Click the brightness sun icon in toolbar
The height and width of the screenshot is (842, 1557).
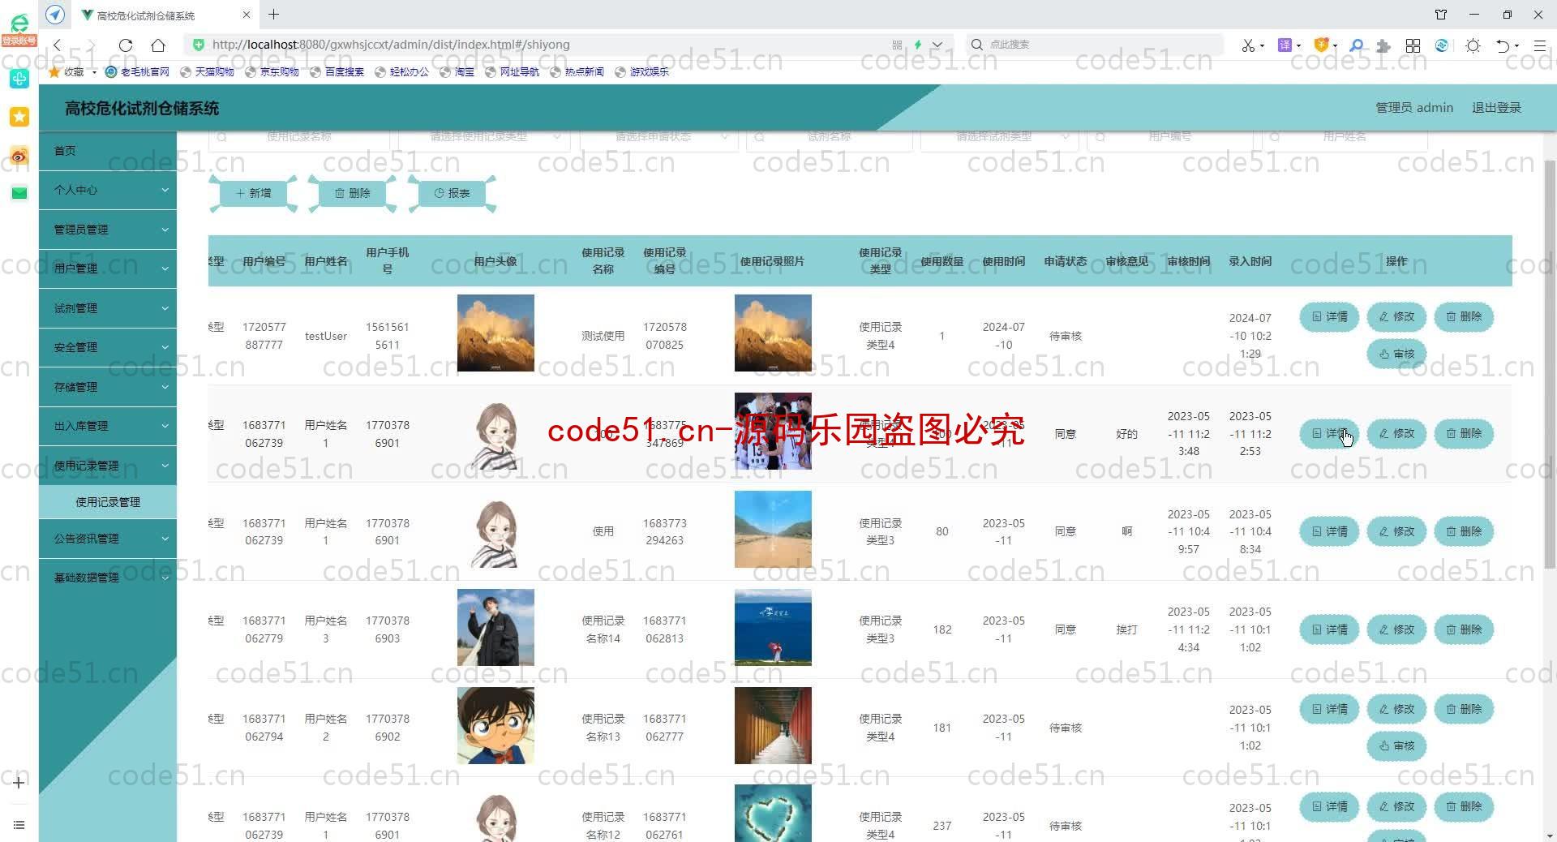1473,45
